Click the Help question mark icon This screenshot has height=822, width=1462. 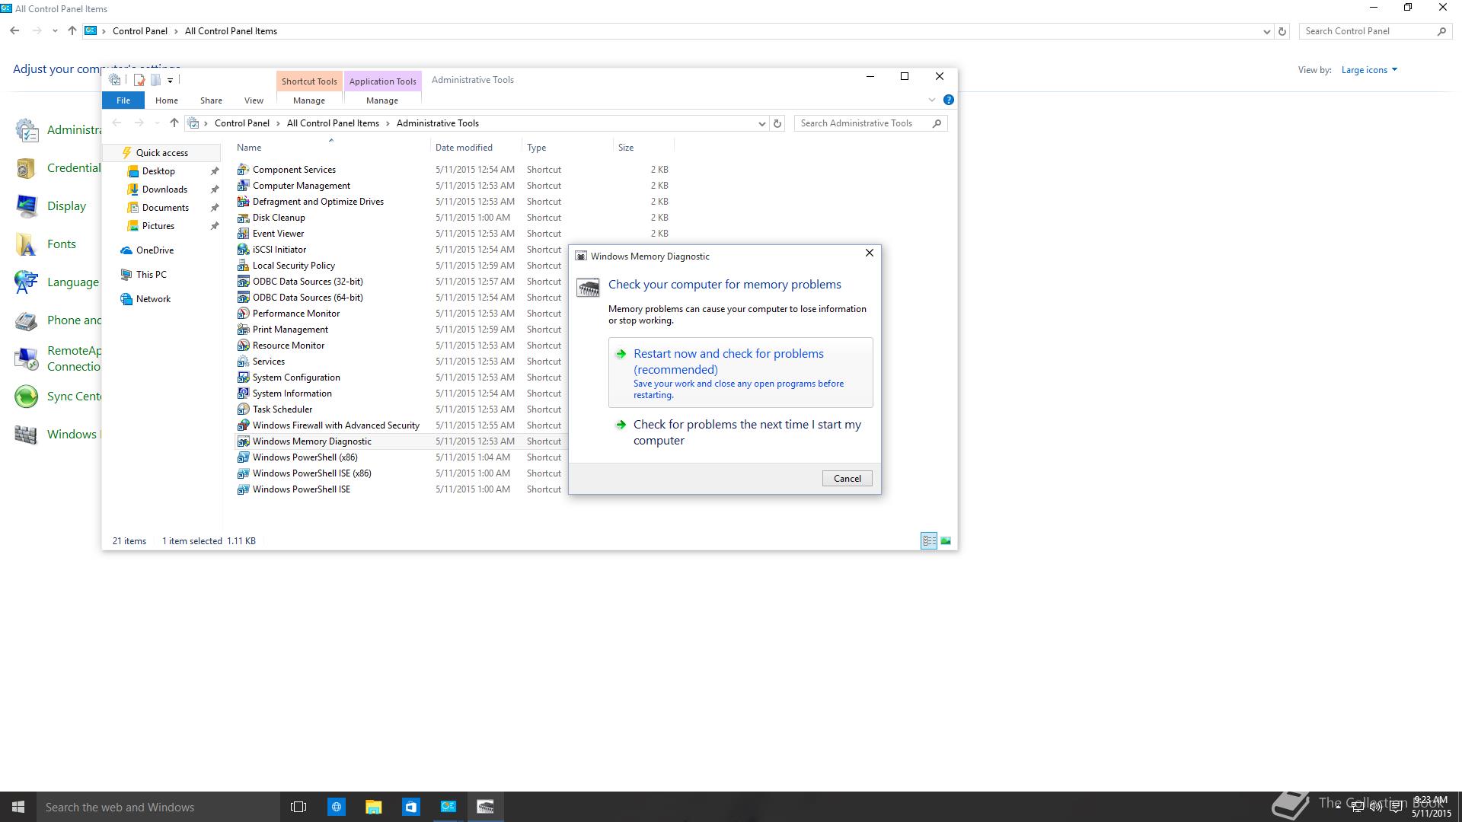(948, 100)
